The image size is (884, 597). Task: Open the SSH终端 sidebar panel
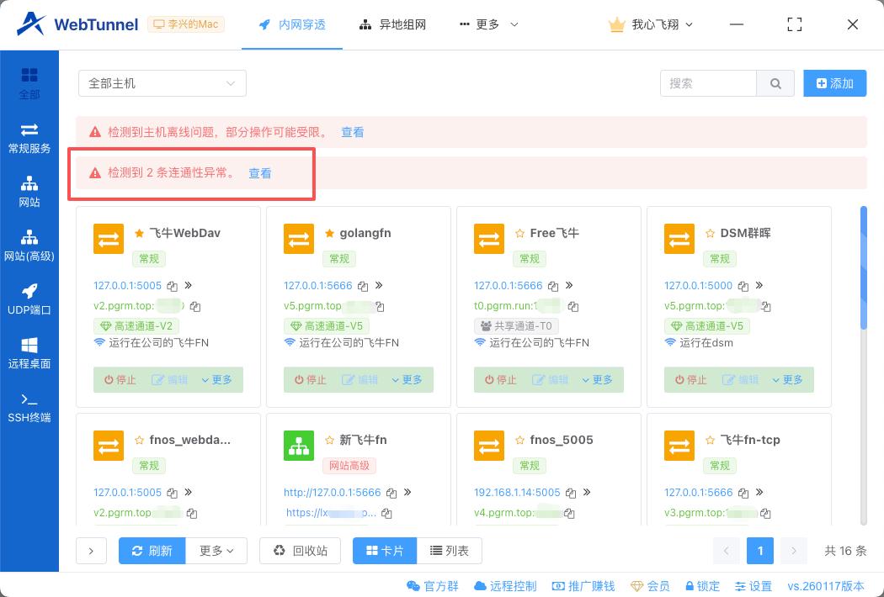coord(29,409)
